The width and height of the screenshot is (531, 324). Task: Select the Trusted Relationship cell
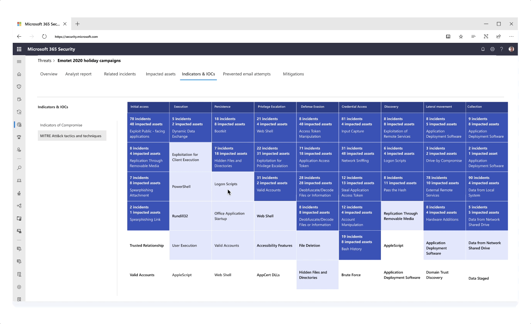pos(148,245)
